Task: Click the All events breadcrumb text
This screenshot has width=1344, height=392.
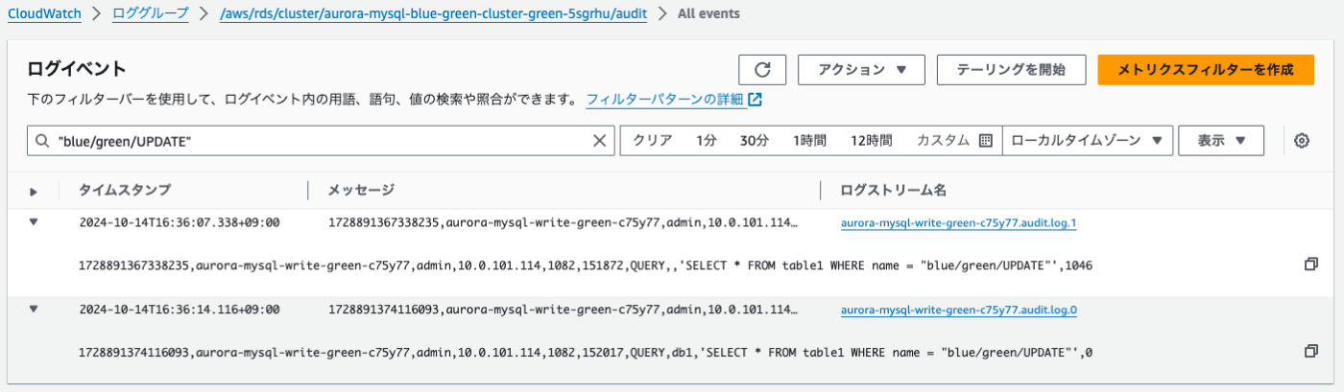Action: [708, 14]
